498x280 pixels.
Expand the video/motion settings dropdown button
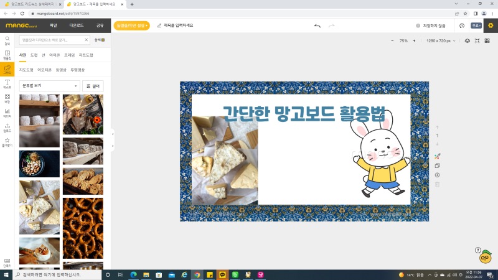pos(132,26)
